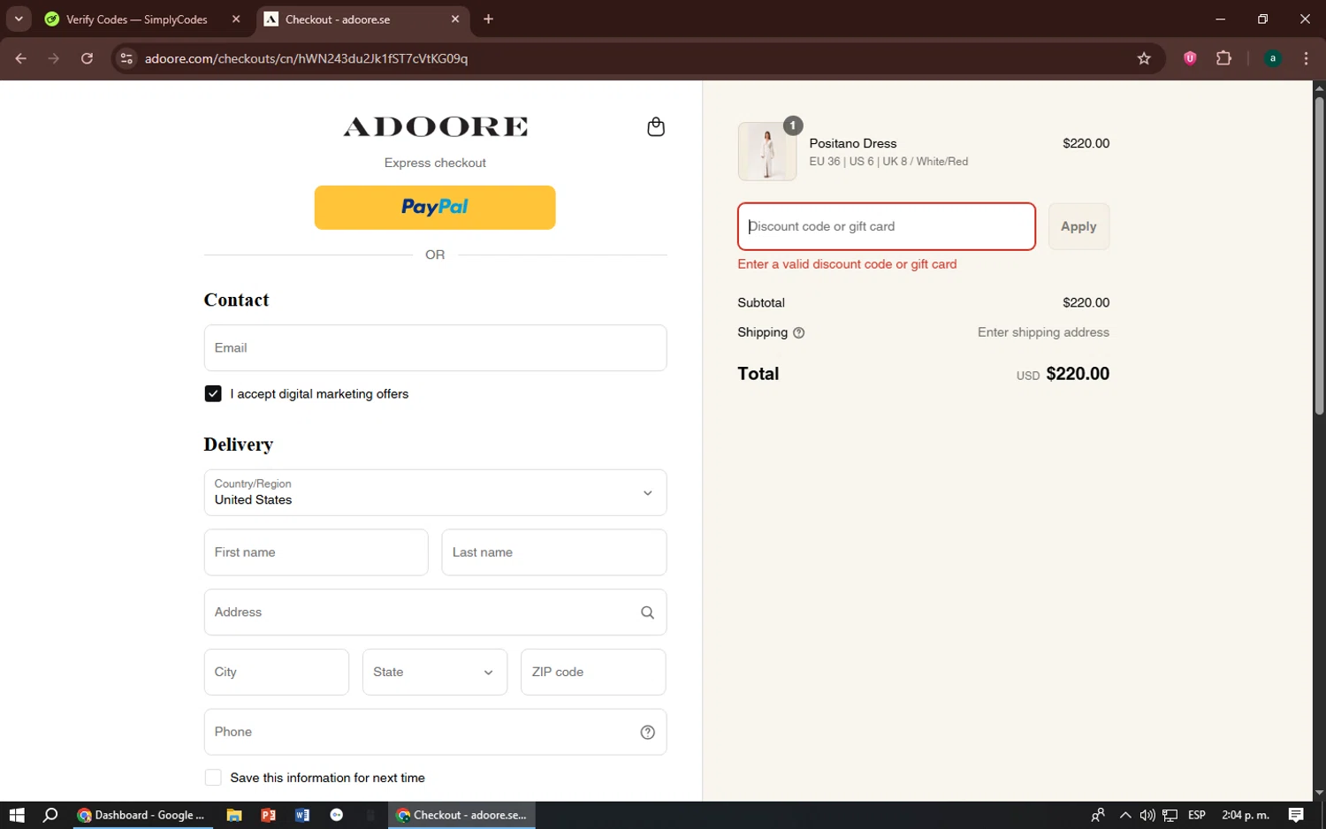Open PowerPoint from the taskbar
The width and height of the screenshot is (1326, 829).
[268, 815]
